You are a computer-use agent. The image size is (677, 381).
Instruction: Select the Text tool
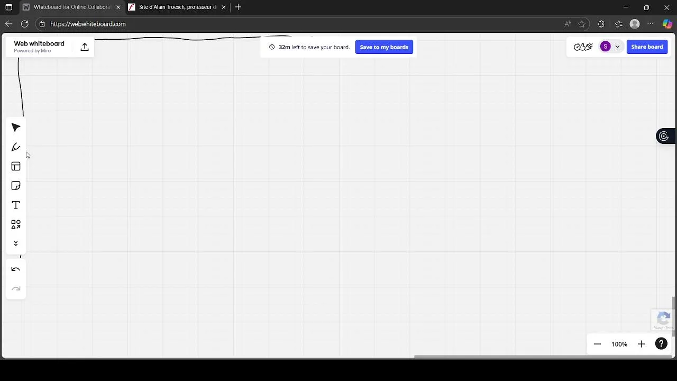[x=16, y=205]
